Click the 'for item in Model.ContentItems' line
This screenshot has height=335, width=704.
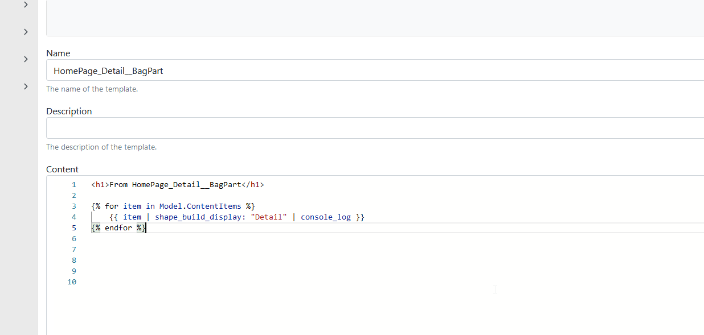click(x=173, y=206)
